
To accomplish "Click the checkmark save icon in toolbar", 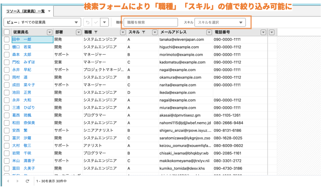I will pyautogui.click(x=96, y=22).
